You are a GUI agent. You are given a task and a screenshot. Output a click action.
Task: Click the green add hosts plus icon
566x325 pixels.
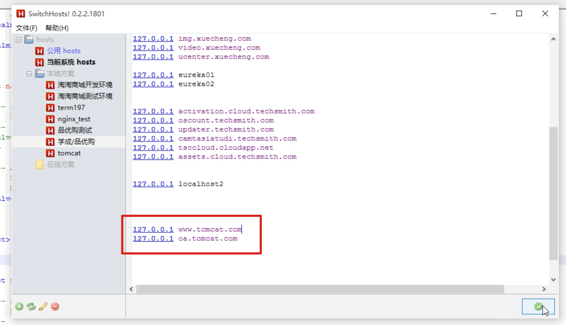[19, 306]
